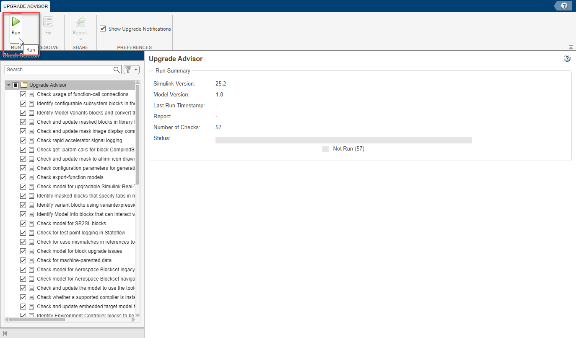Uncheck the Check export-function models checkbox
The width and height of the screenshot is (576, 338).
[23, 177]
